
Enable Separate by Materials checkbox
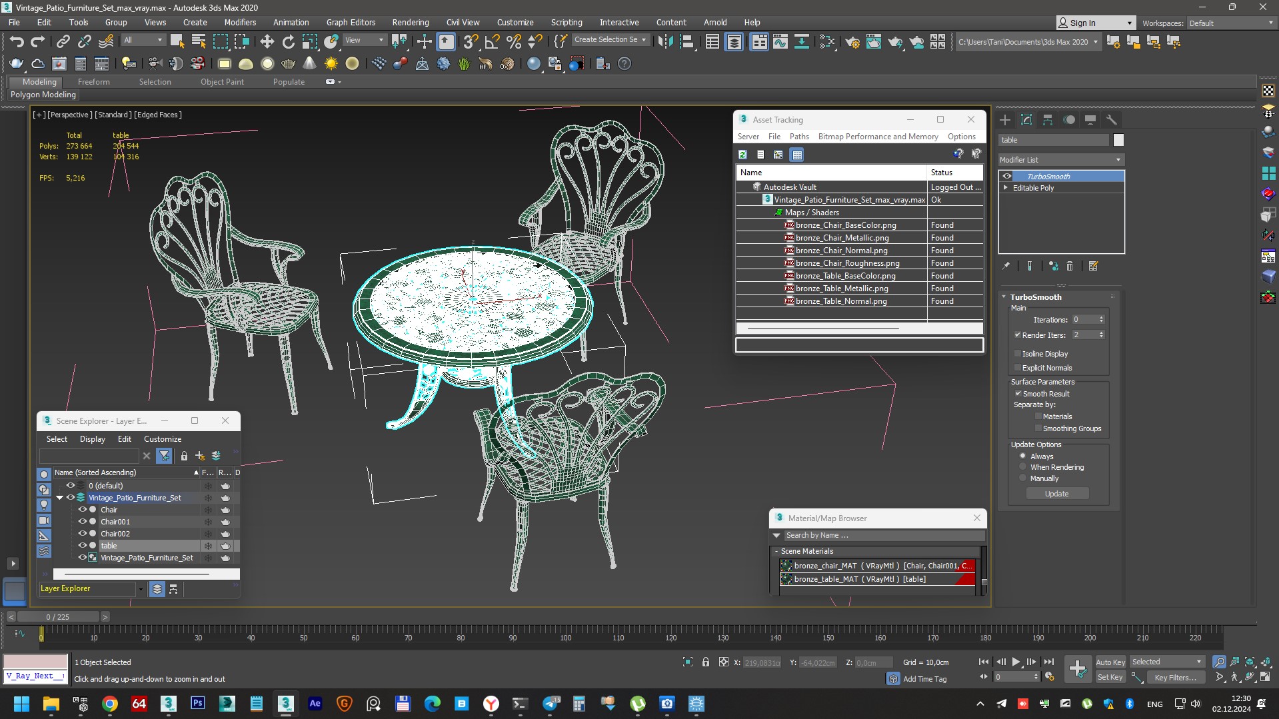click(x=1038, y=416)
